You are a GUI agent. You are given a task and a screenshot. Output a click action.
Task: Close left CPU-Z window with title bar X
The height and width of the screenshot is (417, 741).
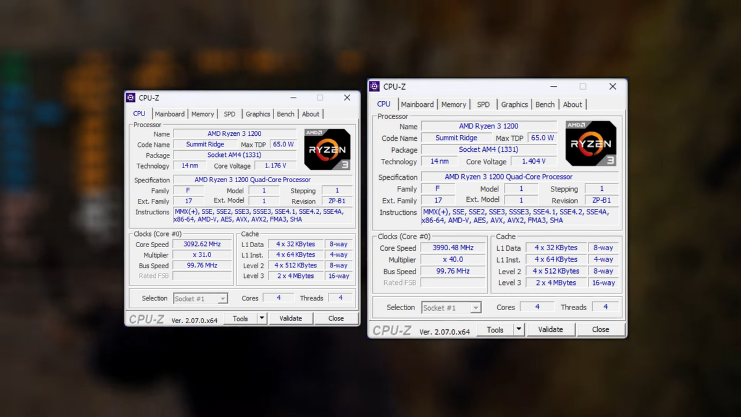pyautogui.click(x=347, y=98)
